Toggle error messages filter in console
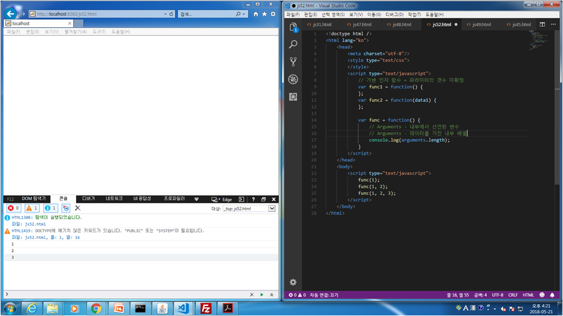 14,208
